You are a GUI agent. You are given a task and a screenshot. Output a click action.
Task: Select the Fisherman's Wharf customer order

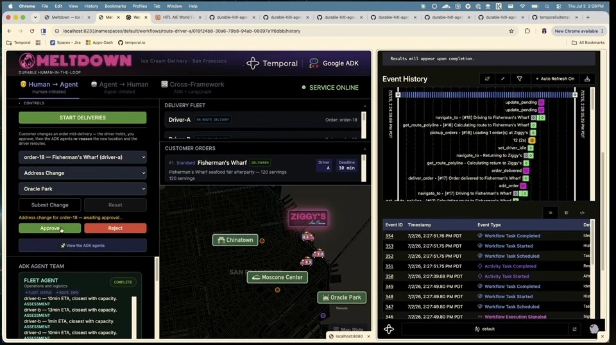click(262, 169)
